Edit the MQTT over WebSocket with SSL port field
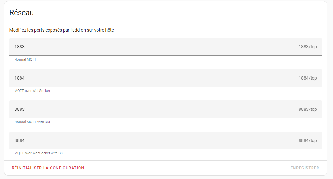The width and height of the screenshot is (333, 179). (152, 140)
